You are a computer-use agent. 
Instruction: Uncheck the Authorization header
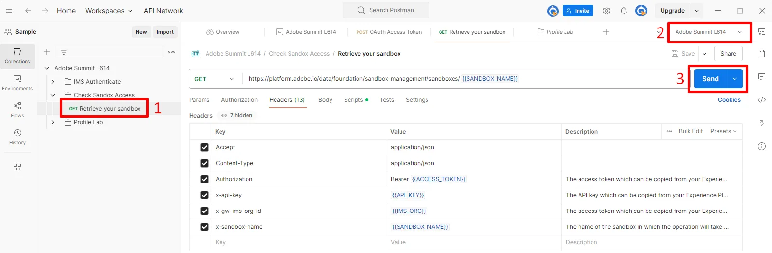pyautogui.click(x=205, y=179)
